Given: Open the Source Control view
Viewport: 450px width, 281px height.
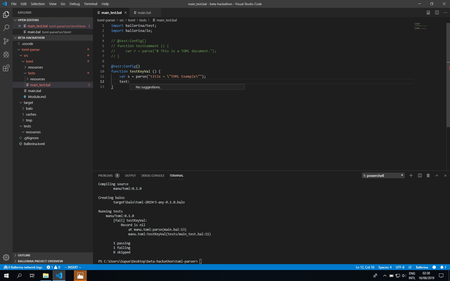Looking at the screenshot, I should click(x=6, y=41).
